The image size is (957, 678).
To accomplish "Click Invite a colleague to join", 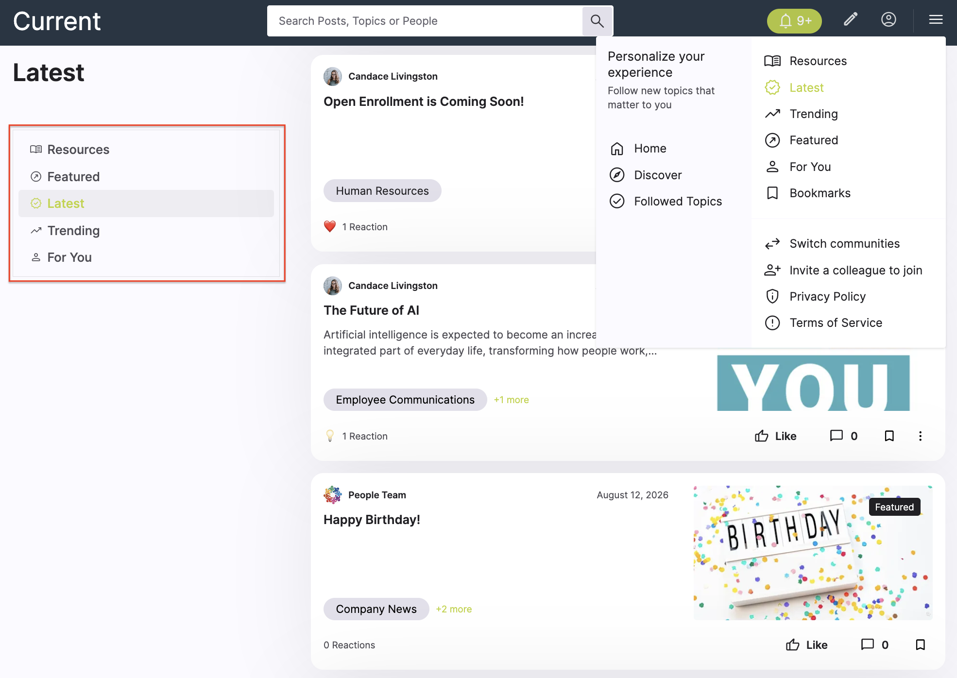I will pos(855,270).
